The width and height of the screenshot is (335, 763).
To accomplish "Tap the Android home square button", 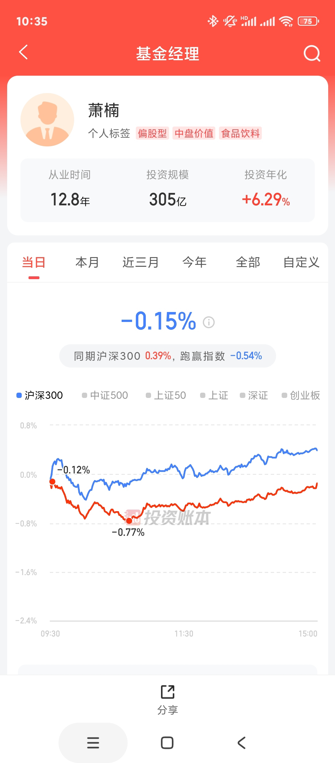I will (x=167, y=743).
